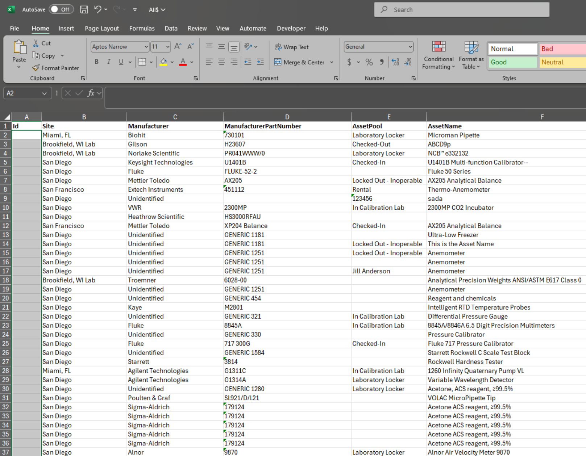
Task: Click in the formula bar
Action: click(345, 97)
